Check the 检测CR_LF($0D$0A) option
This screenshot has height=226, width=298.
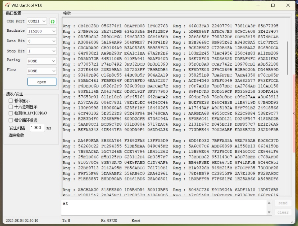[11, 113]
